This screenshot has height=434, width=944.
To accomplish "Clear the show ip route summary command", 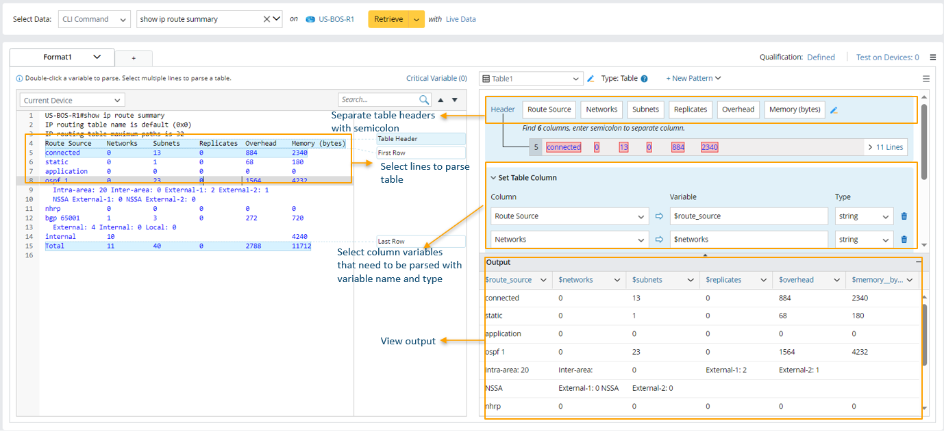I will tap(266, 19).
